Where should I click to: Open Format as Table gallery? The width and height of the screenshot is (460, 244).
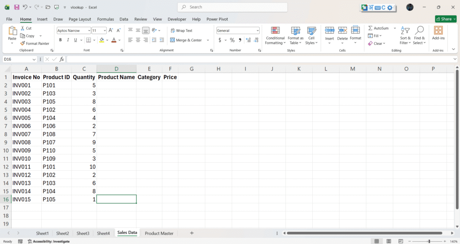(296, 35)
